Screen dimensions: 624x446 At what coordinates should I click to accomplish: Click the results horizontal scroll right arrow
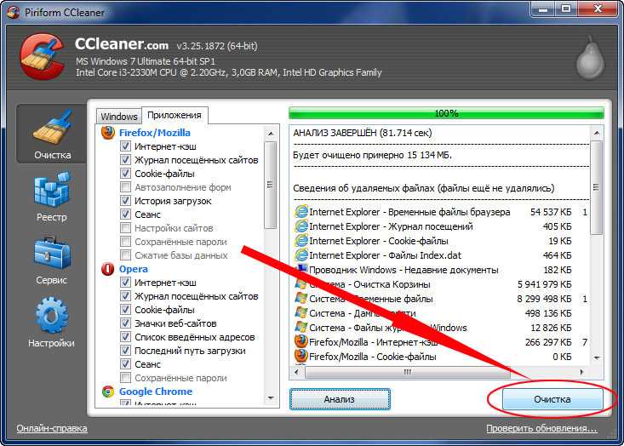581,372
